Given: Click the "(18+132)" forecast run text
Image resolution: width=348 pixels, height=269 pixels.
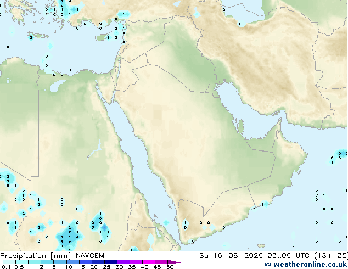Looking at the screenshot, I should pyautogui.click(x=331, y=256).
